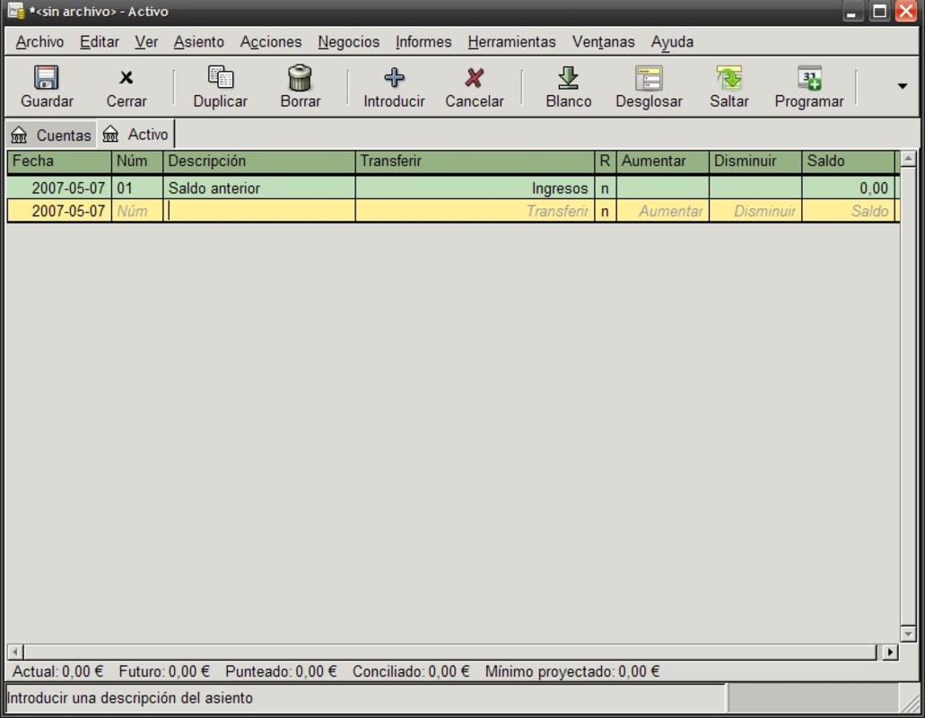This screenshot has height=718, width=925.
Task: Click the 'Futuro: 0,00 €' summary
Action: coord(164,671)
